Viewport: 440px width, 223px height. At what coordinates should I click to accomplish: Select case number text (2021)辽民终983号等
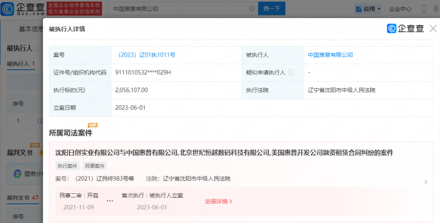pyautogui.click(x=105, y=179)
